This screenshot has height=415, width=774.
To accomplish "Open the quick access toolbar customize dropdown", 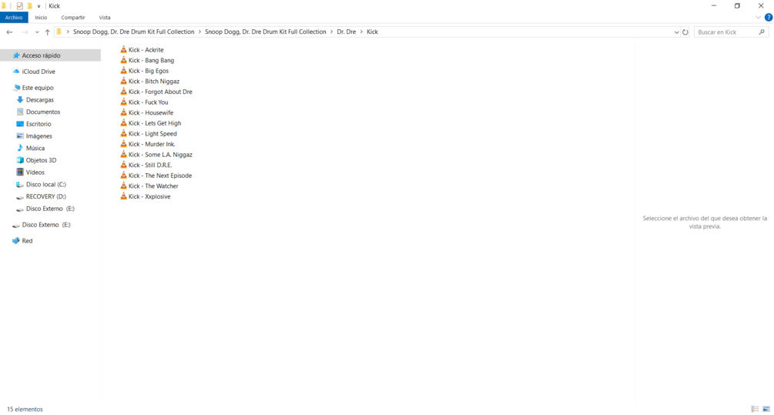I will (39, 6).
